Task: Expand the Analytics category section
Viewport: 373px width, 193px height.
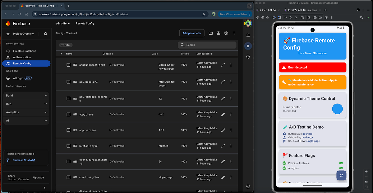Action: pos(26,112)
